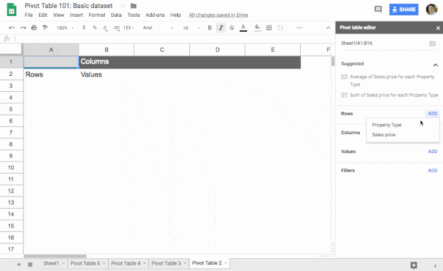Select Sales price from dropdown list
The width and height of the screenshot is (443, 271).
(384, 135)
